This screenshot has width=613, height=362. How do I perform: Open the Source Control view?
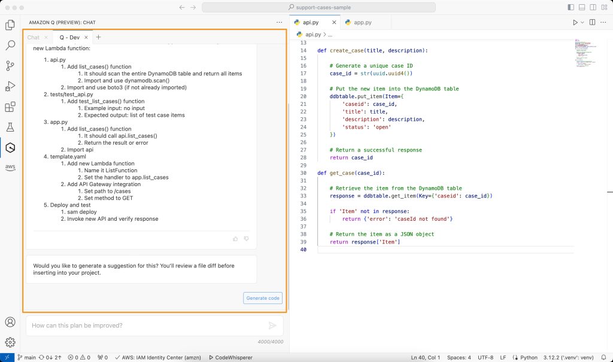click(x=10, y=66)
